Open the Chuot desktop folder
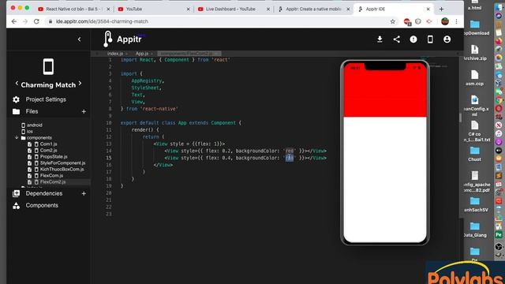The image size is (505, 284). 474,154
